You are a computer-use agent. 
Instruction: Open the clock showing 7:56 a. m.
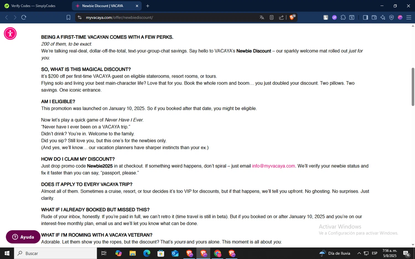click(390, 253)
